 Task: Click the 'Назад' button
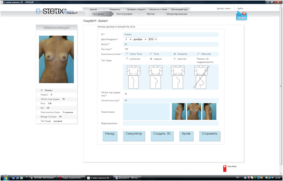[110, 136]
